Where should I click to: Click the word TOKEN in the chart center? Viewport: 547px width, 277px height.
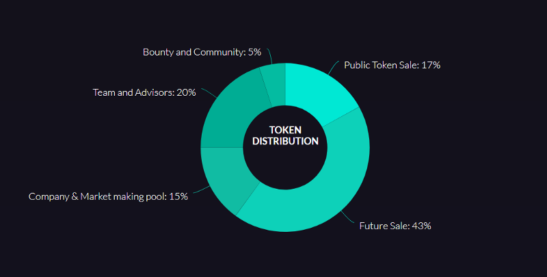point(285,130)
